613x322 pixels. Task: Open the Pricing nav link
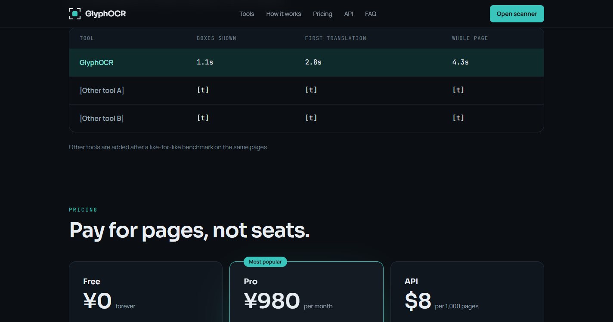coord(322,14)
